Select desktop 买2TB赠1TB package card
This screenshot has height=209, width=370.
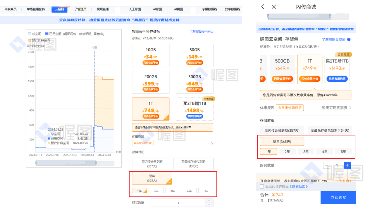tap(195, 109)
